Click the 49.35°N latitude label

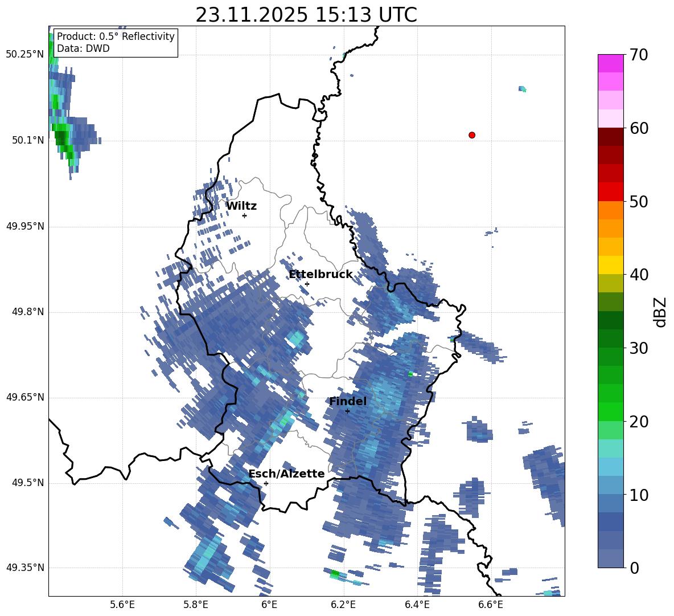coord(25,568)
